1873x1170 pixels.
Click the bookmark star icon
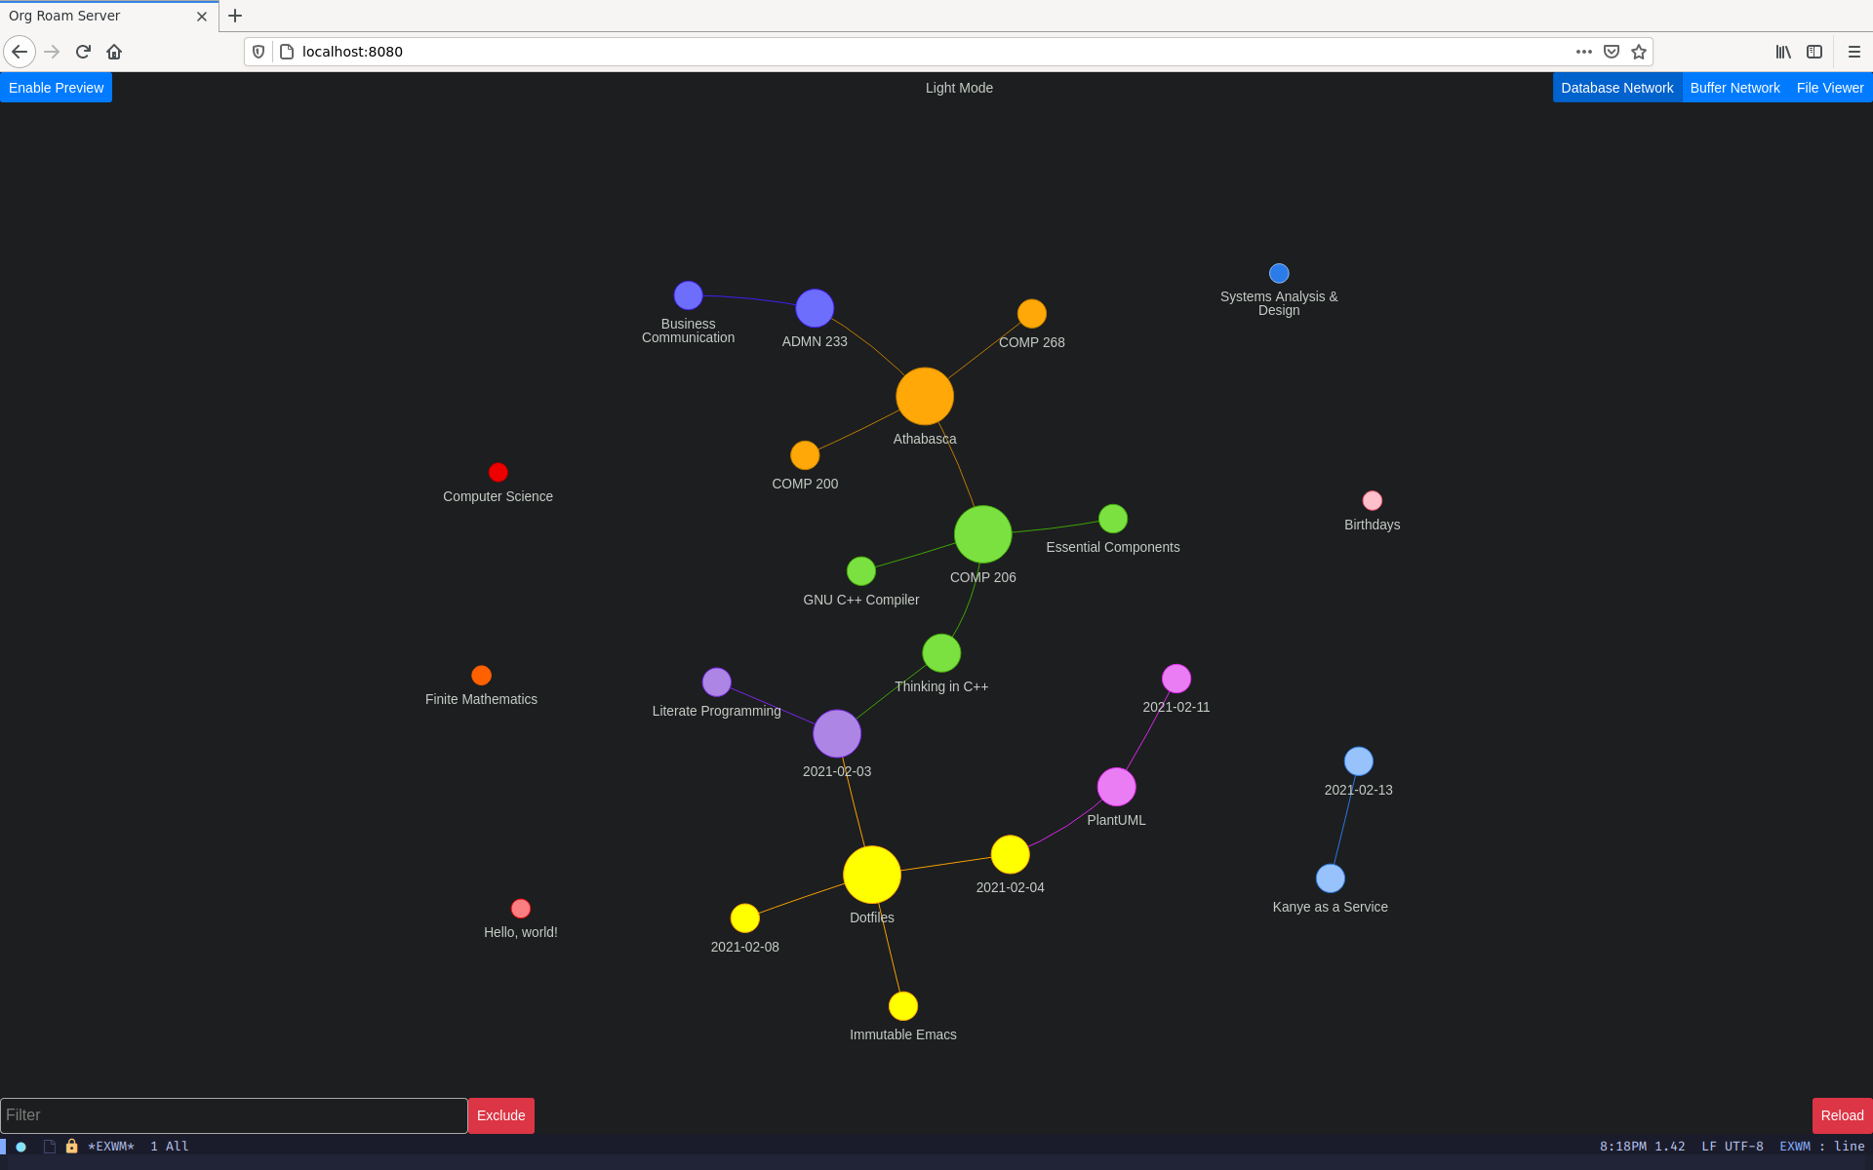tap(1638, 52)
